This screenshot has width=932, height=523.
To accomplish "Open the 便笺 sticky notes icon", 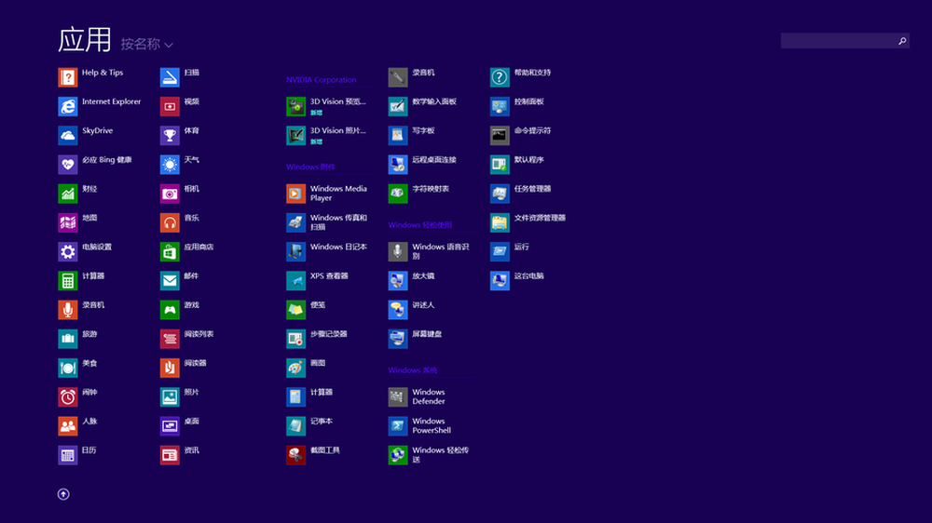I will (296, 310).
